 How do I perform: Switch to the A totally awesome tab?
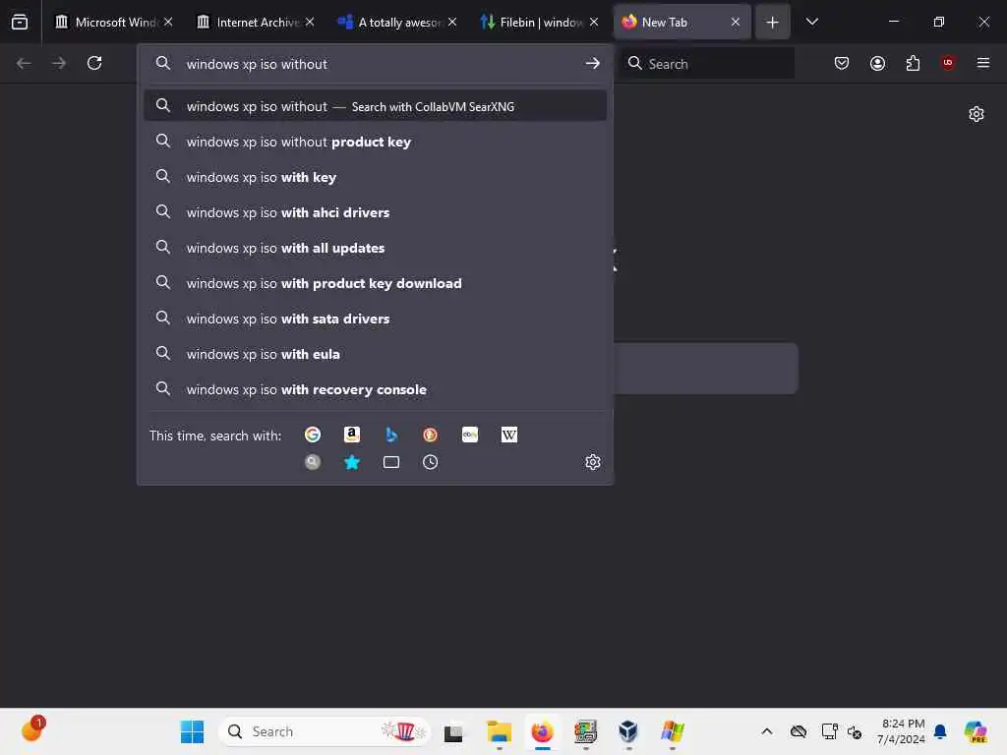[x=397, y=22]
